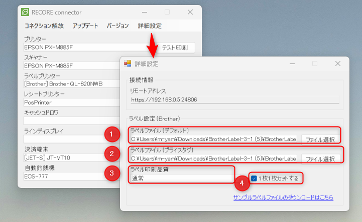Click the default label file path field
This screenshot has width=362, height=222.
213,139
